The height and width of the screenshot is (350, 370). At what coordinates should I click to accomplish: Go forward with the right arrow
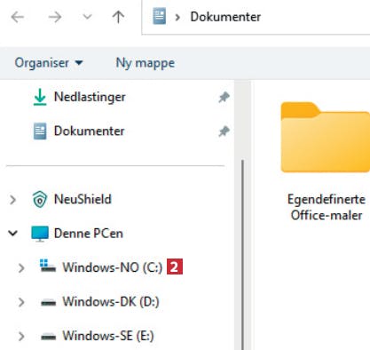click(55, 17)
